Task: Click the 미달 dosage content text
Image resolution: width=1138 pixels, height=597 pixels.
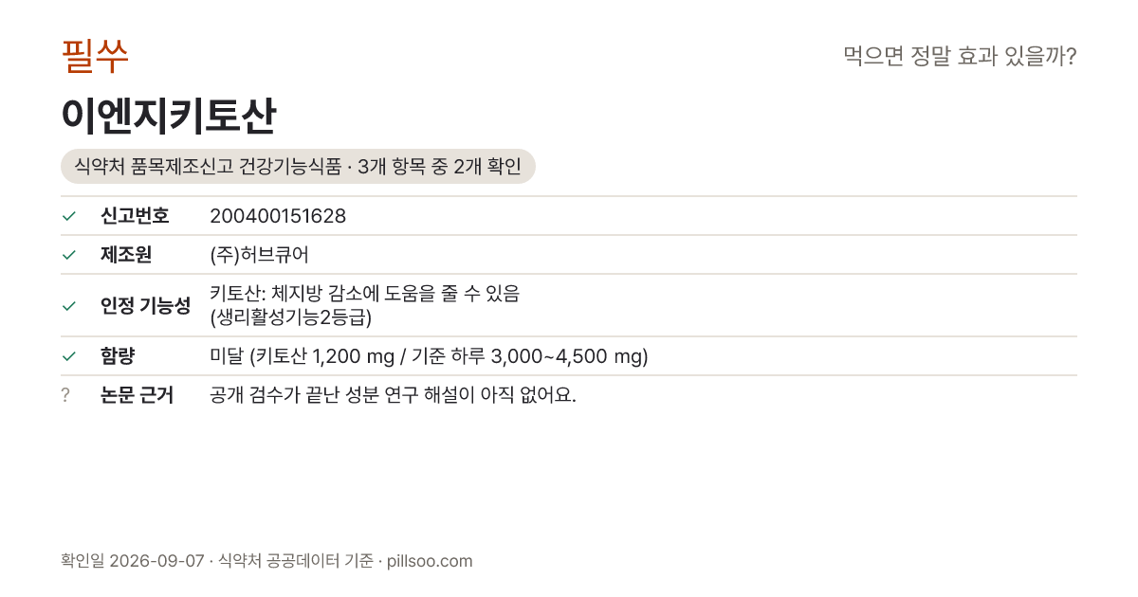Action: [429, 356]
